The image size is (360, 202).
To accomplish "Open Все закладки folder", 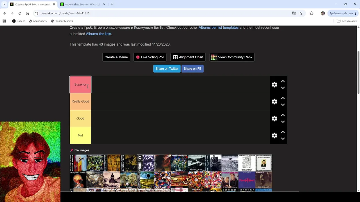I will click(x=347, y=21).
